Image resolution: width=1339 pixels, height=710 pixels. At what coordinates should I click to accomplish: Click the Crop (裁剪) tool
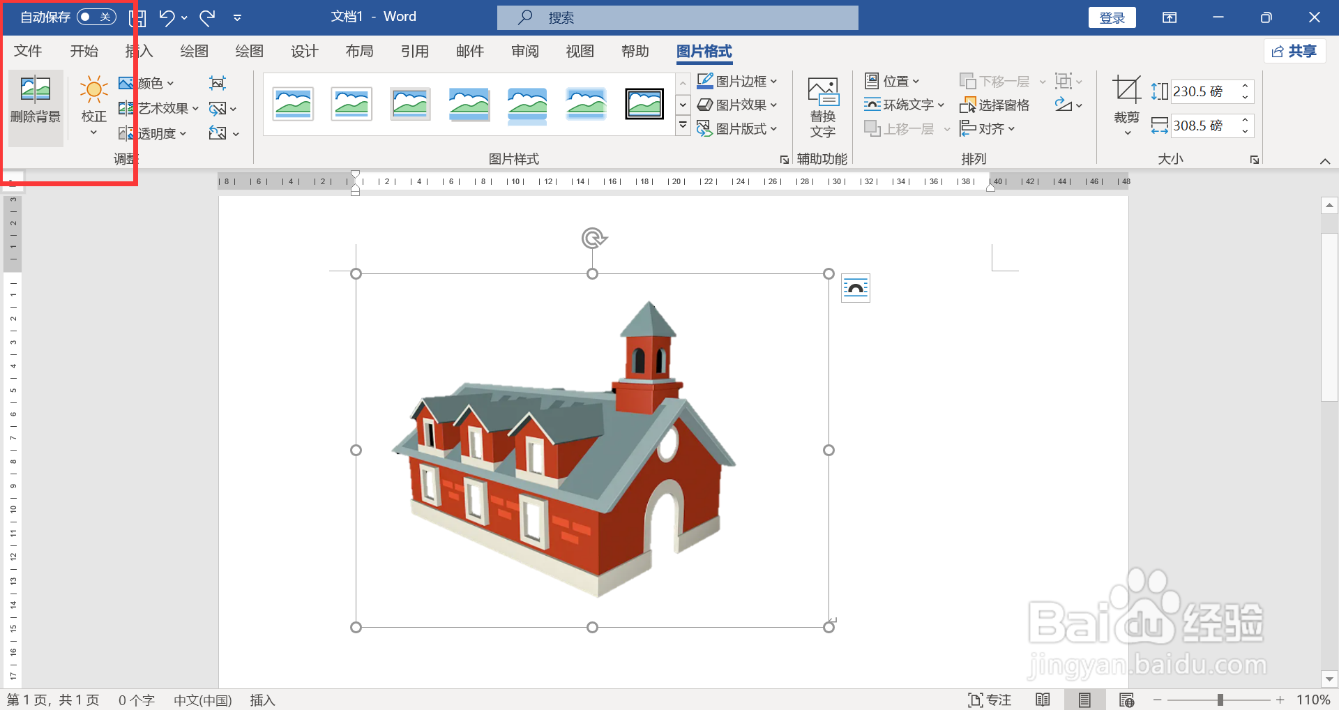click(1126, 105)
